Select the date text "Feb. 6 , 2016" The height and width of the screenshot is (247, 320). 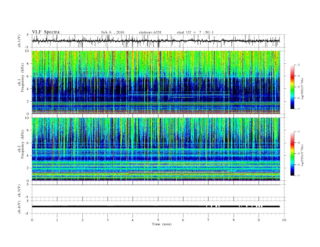(113, 32)
